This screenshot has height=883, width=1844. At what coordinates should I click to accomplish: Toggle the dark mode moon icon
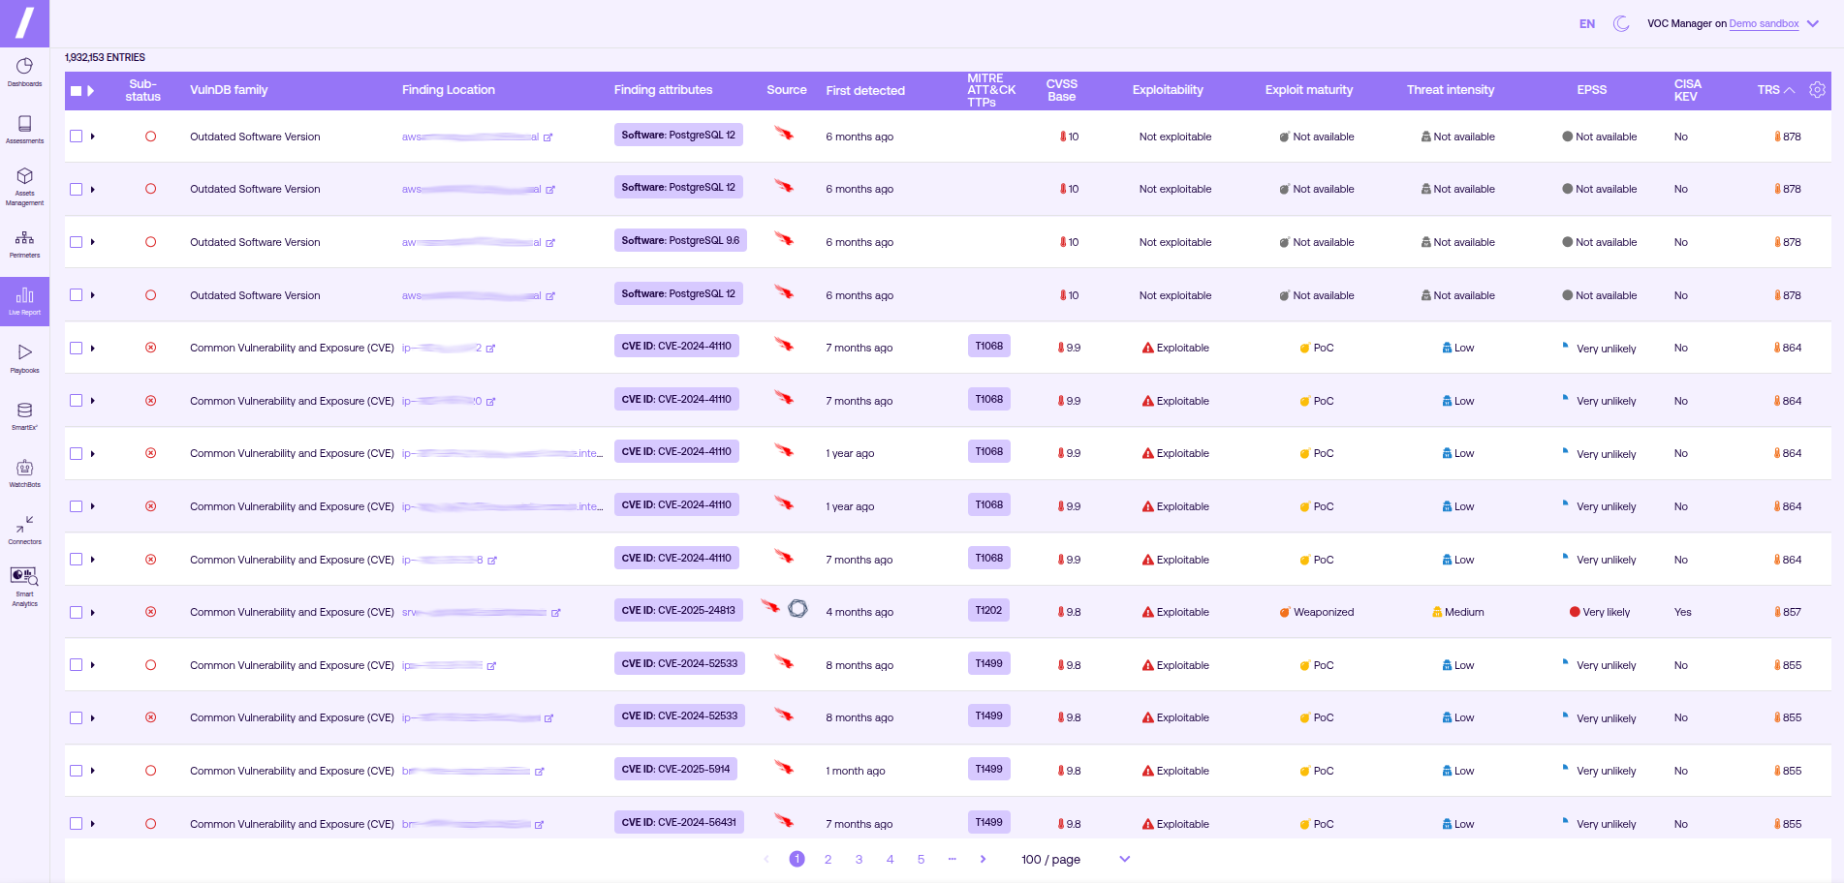point(1620,23)
